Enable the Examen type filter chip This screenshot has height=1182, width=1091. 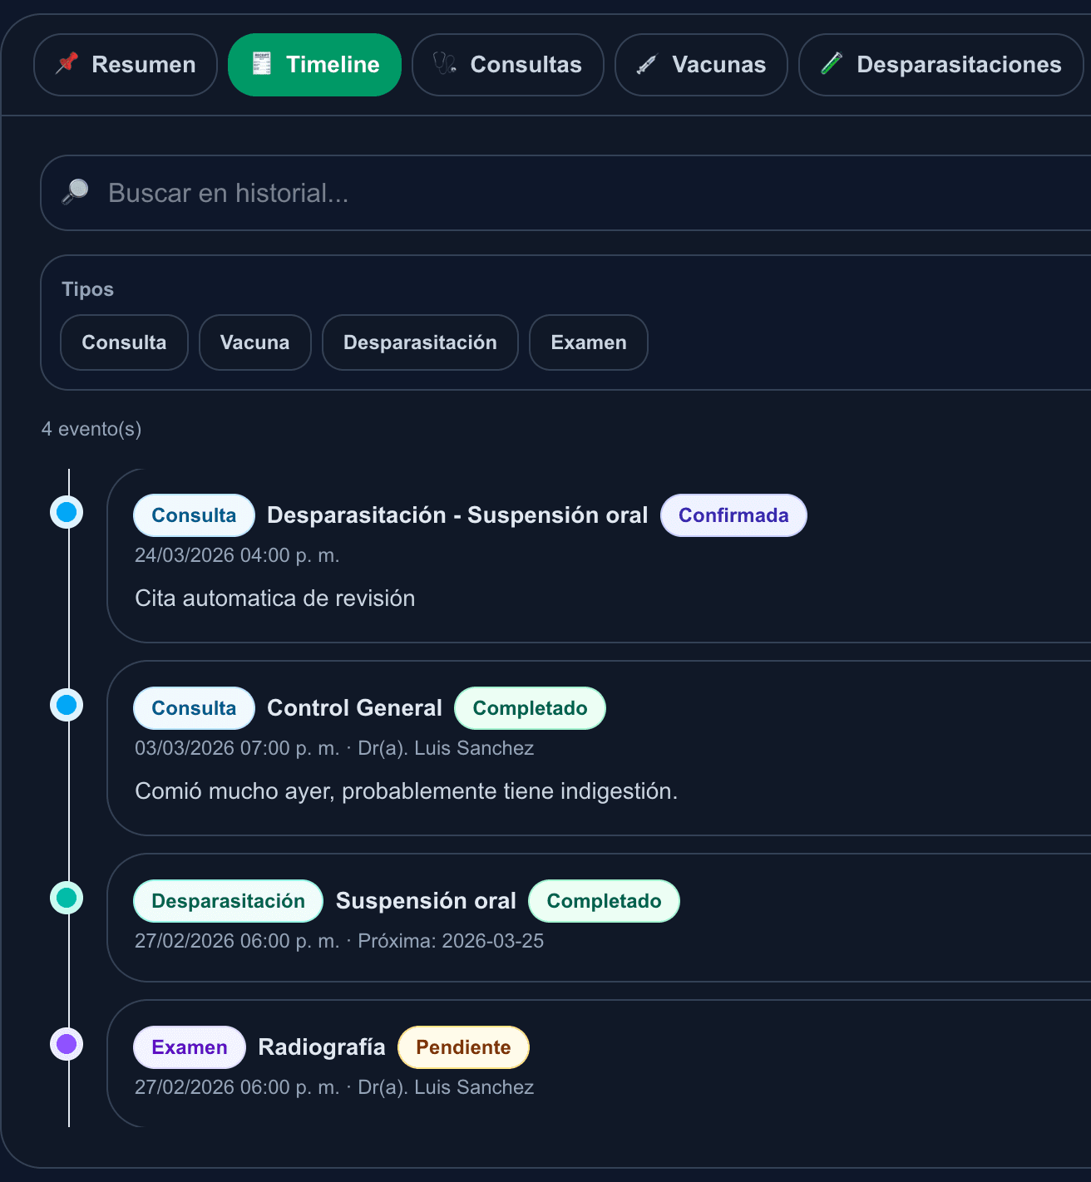(x=588, y=342)
